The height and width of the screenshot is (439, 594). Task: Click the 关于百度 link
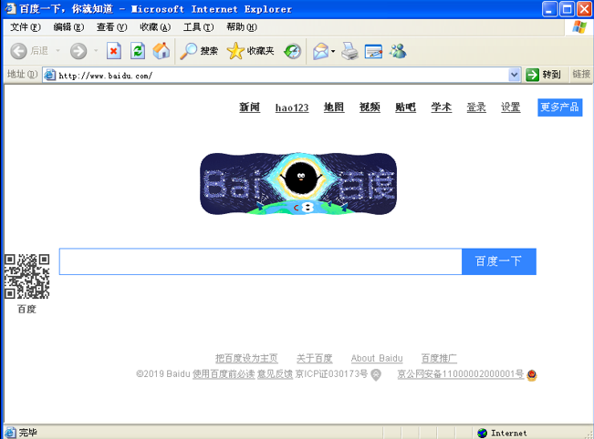[x=315, y=358]
